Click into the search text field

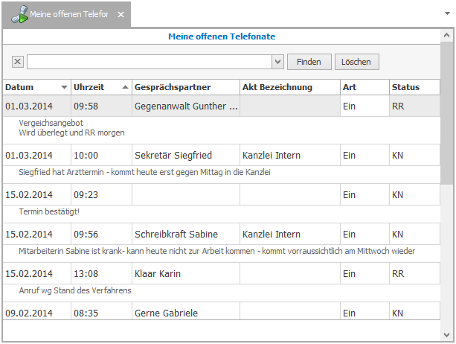pos(149,62)
